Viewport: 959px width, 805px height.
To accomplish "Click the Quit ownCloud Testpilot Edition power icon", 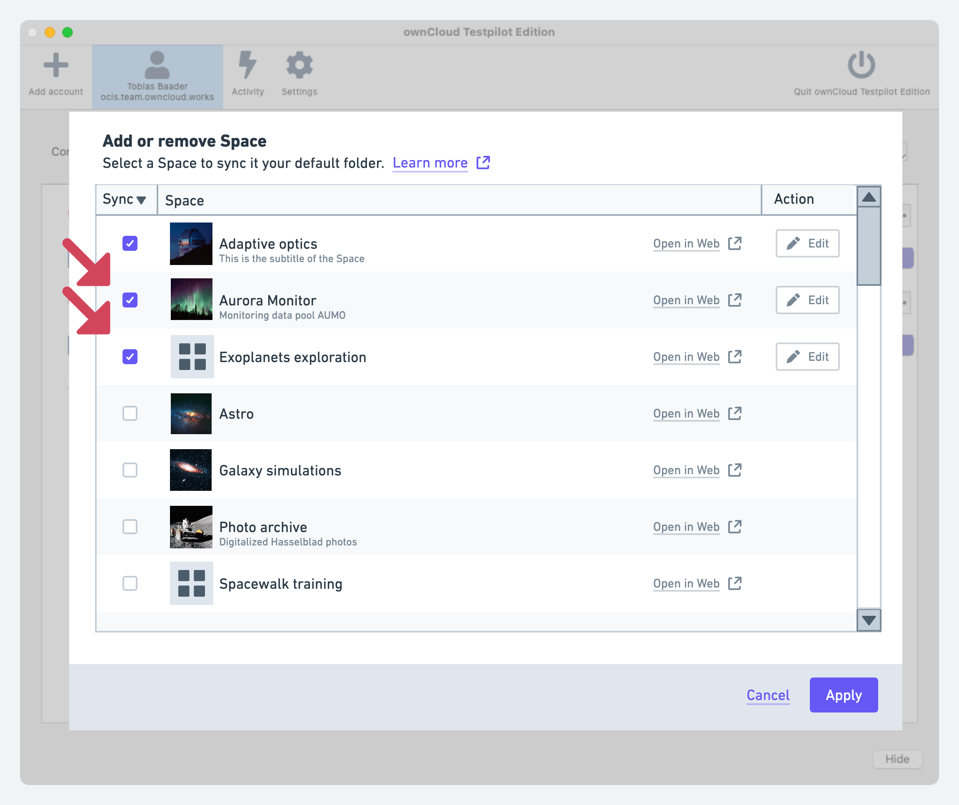I will click(860, 65).
